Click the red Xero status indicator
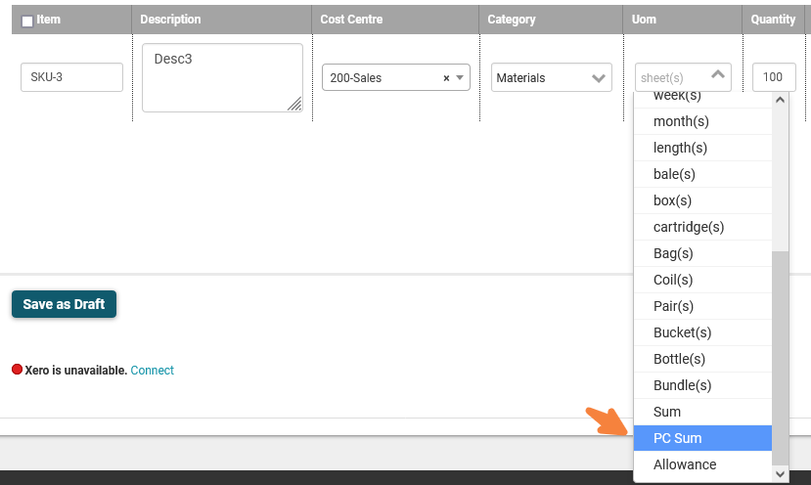Viewport: 811px width, 485px height. pyautogui.click(x=17, y=370)
